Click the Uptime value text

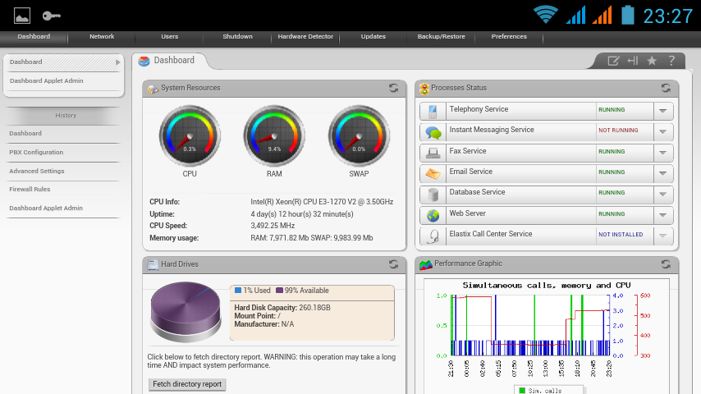pyautogui.click(x=302, y=214)
